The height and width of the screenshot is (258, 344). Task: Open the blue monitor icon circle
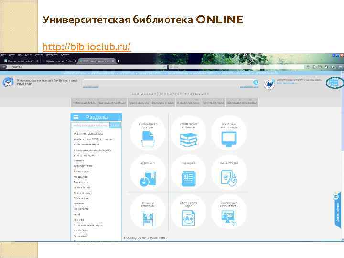tap(229, 133)
